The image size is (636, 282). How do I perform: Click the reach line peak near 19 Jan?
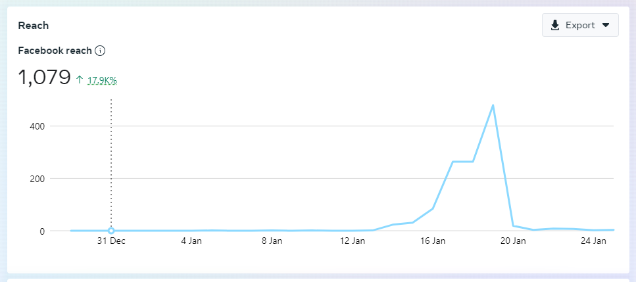click(x=493, y=105)
